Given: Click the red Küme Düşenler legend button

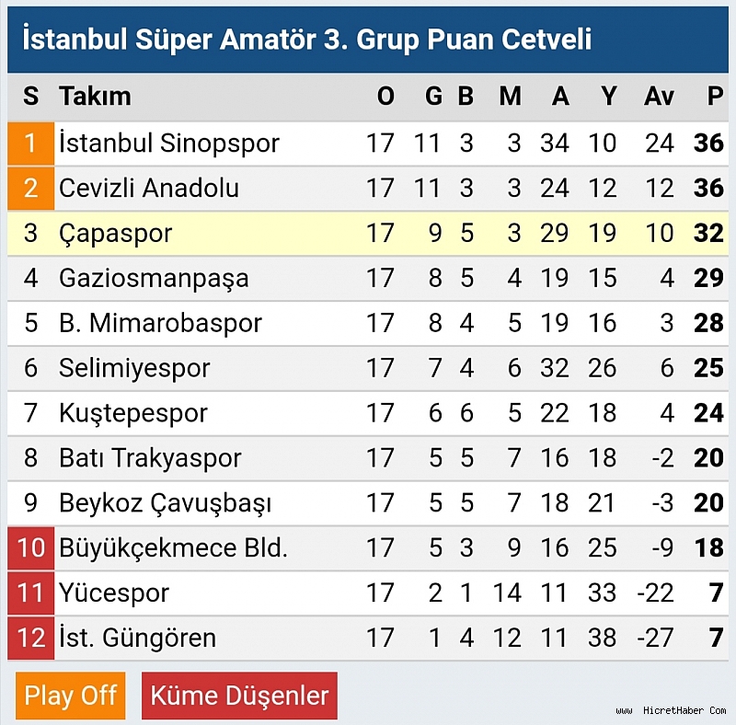Looking at the screenshot, I should click(239, 696).
